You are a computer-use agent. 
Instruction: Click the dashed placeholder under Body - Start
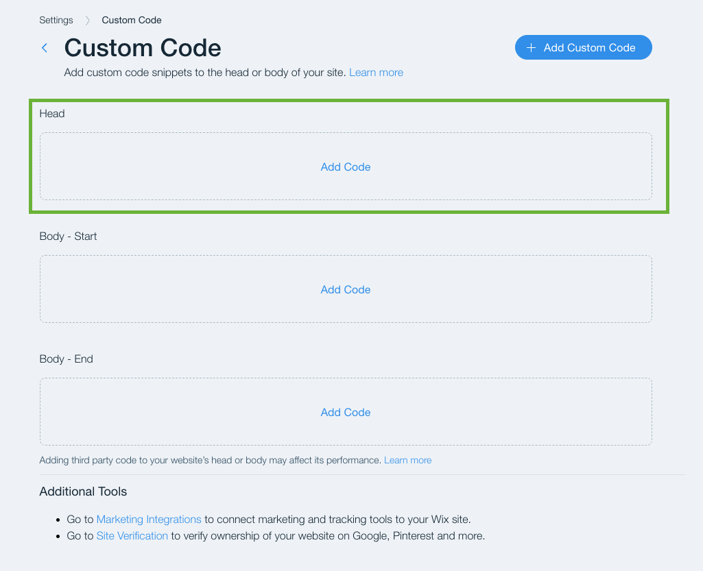click(345, 289)
